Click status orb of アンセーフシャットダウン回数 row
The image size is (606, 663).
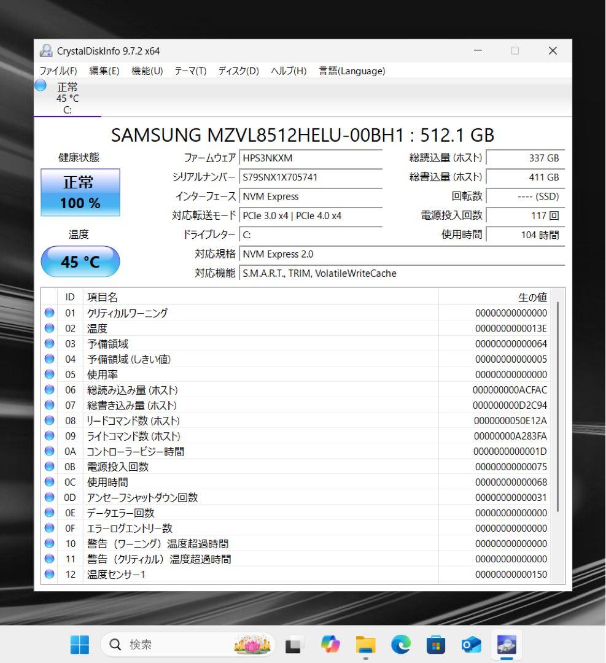(x=50, y=497)
